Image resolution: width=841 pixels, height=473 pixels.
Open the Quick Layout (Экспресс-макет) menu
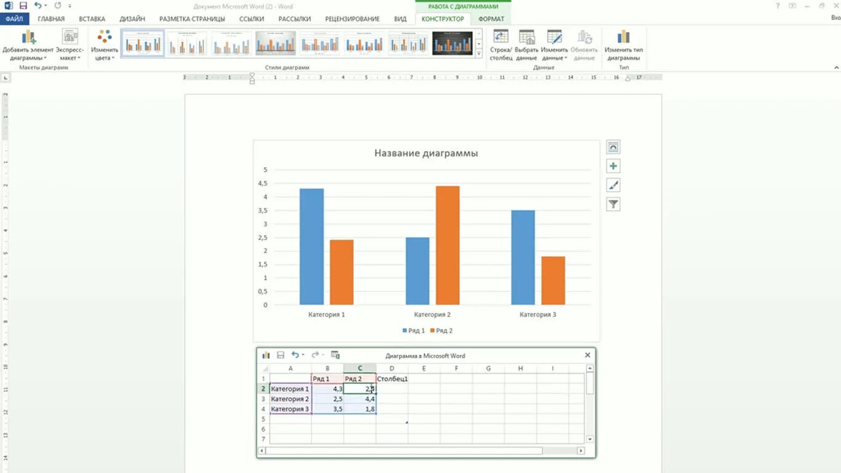(70, 45)
